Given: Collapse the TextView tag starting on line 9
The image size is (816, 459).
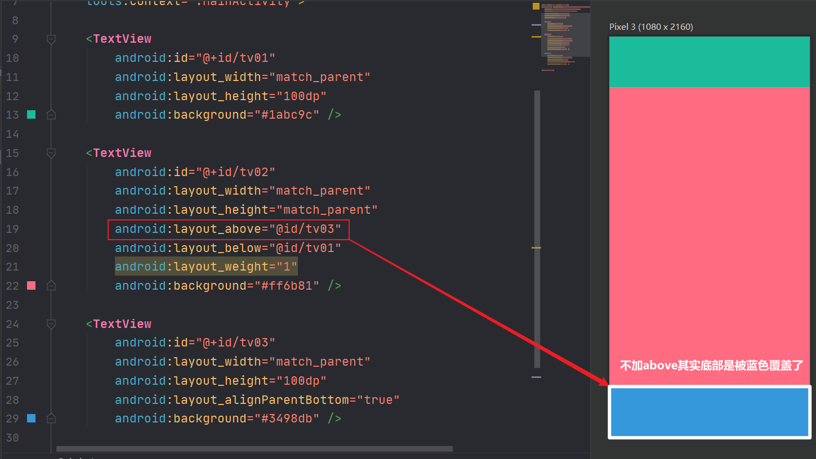Looking at the screenshot, I should pos(51,39).
